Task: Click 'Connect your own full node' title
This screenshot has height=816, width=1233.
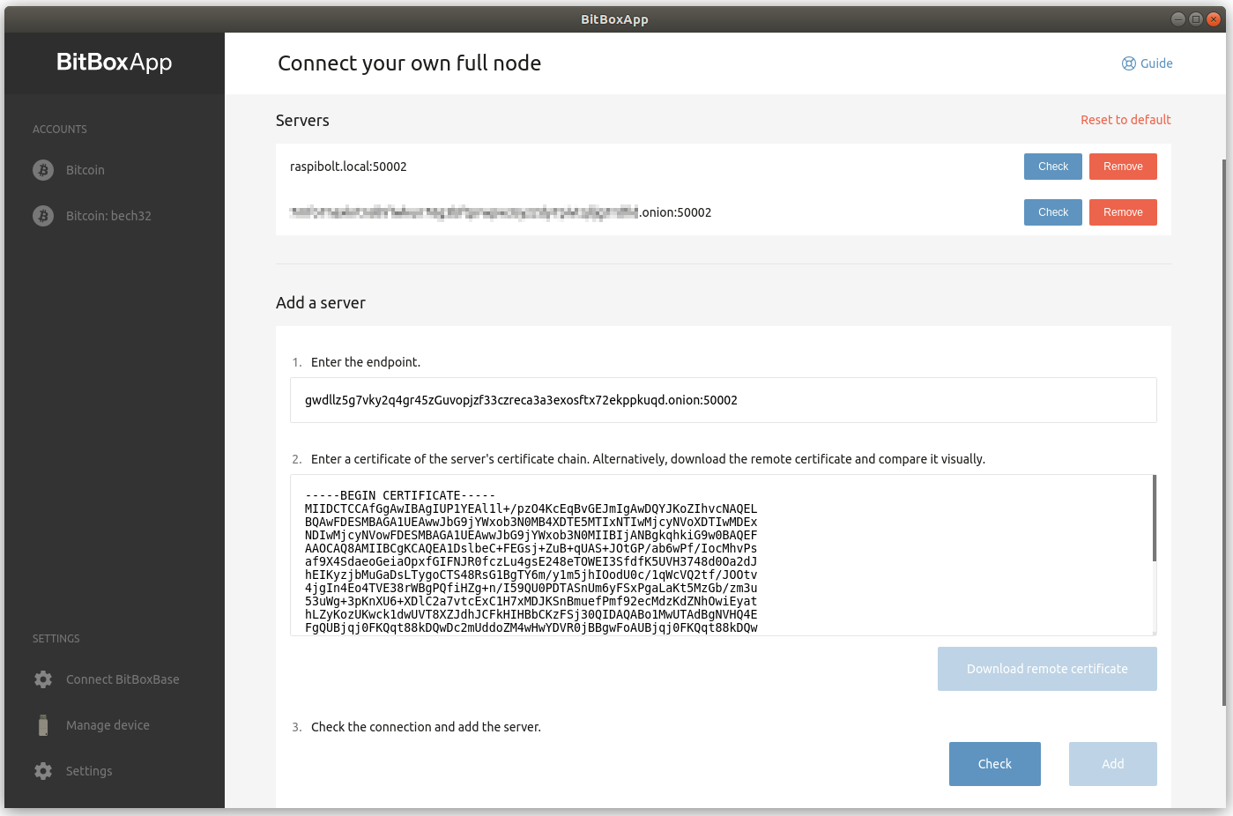Action: click(x=410, y=63)
